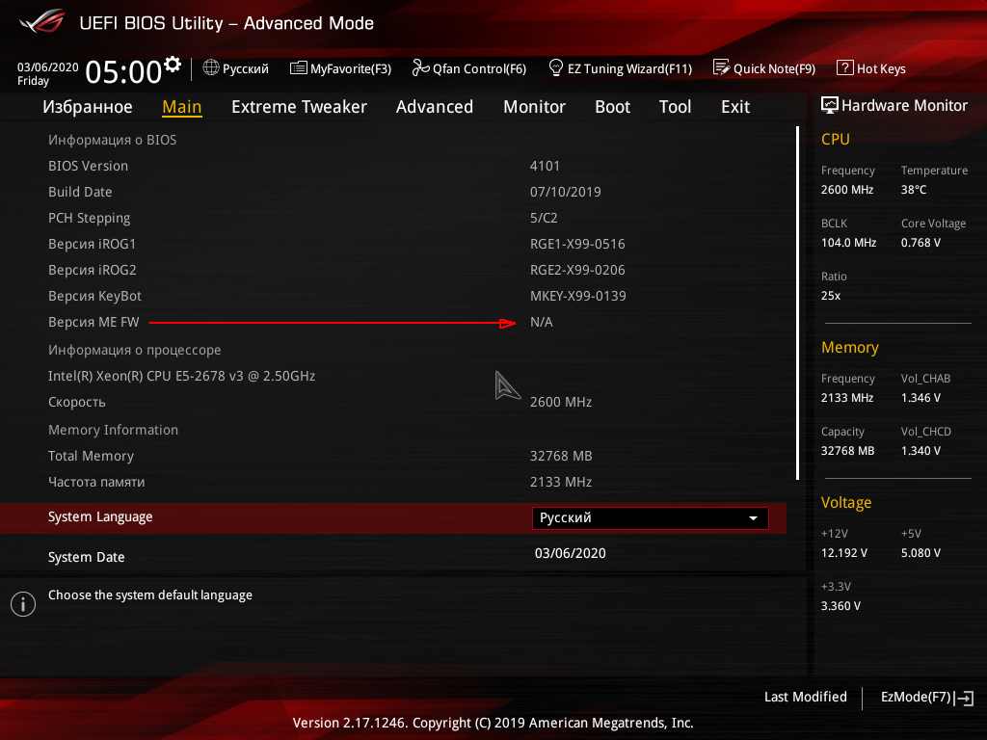Image resolution: width=987 pixels, height=740 pixels.
Task: Select the System Date row label
Action: click(86, 557)
